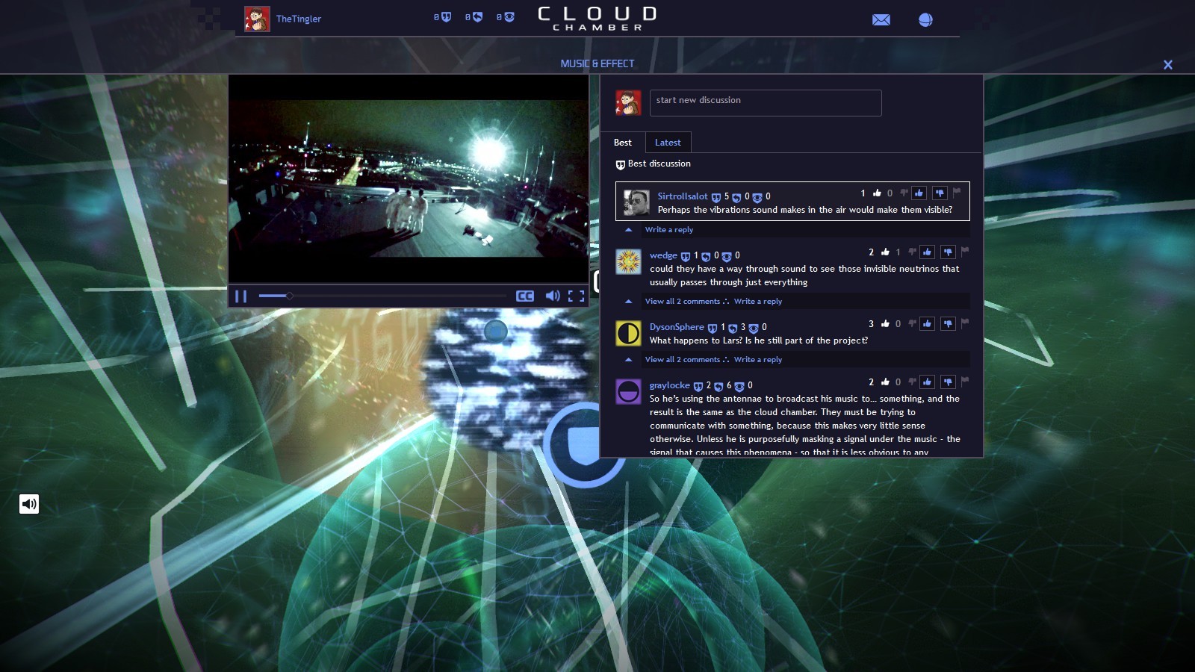Screen dimensions: 1195x672
Task: Flag Sirtrollsalot's comment
Action: pos(957,193)
